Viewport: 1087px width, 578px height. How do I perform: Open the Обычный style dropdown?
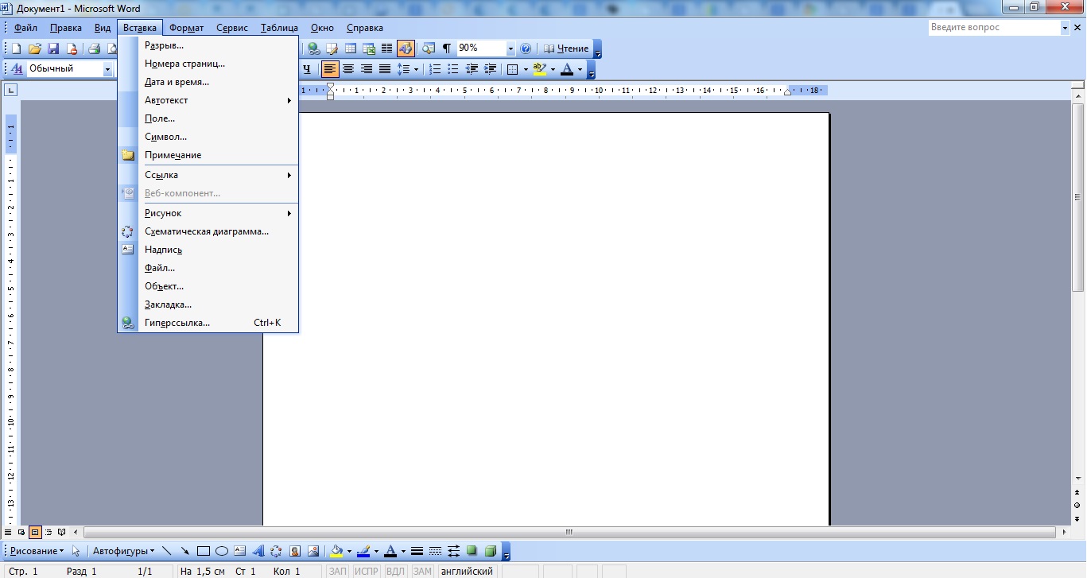tap(107, 69)
